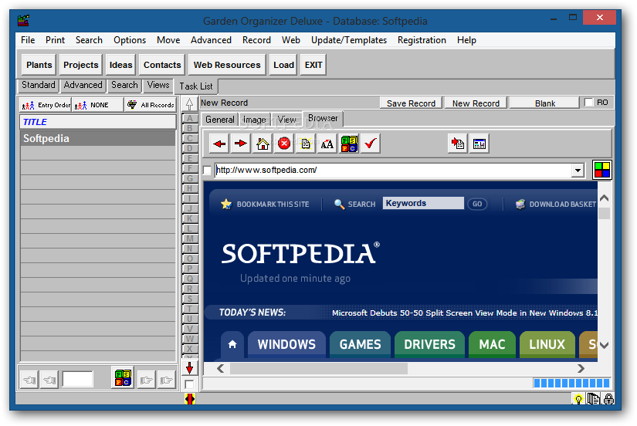This screenshot has width=637, height=426.
Task: Click the URL address input field
Action: [x=393, y=170]
